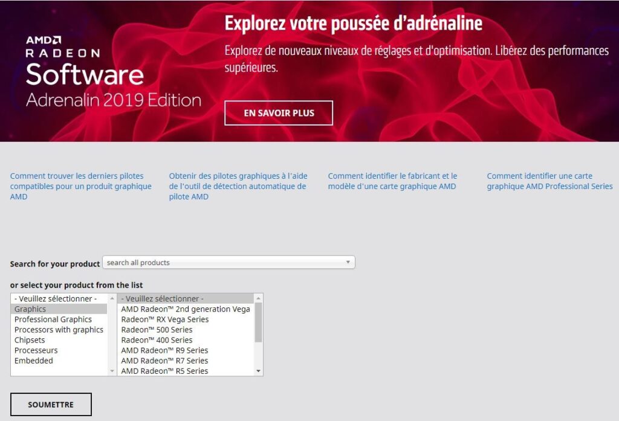This screenshot has height=421, width=619.
Task: Choose Radeon 500 Series
Action: click(x=186, y=329)
